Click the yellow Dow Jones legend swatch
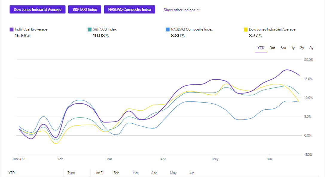Image resolution: width=325 pixels, height=177 pixels. coord(246,29)
